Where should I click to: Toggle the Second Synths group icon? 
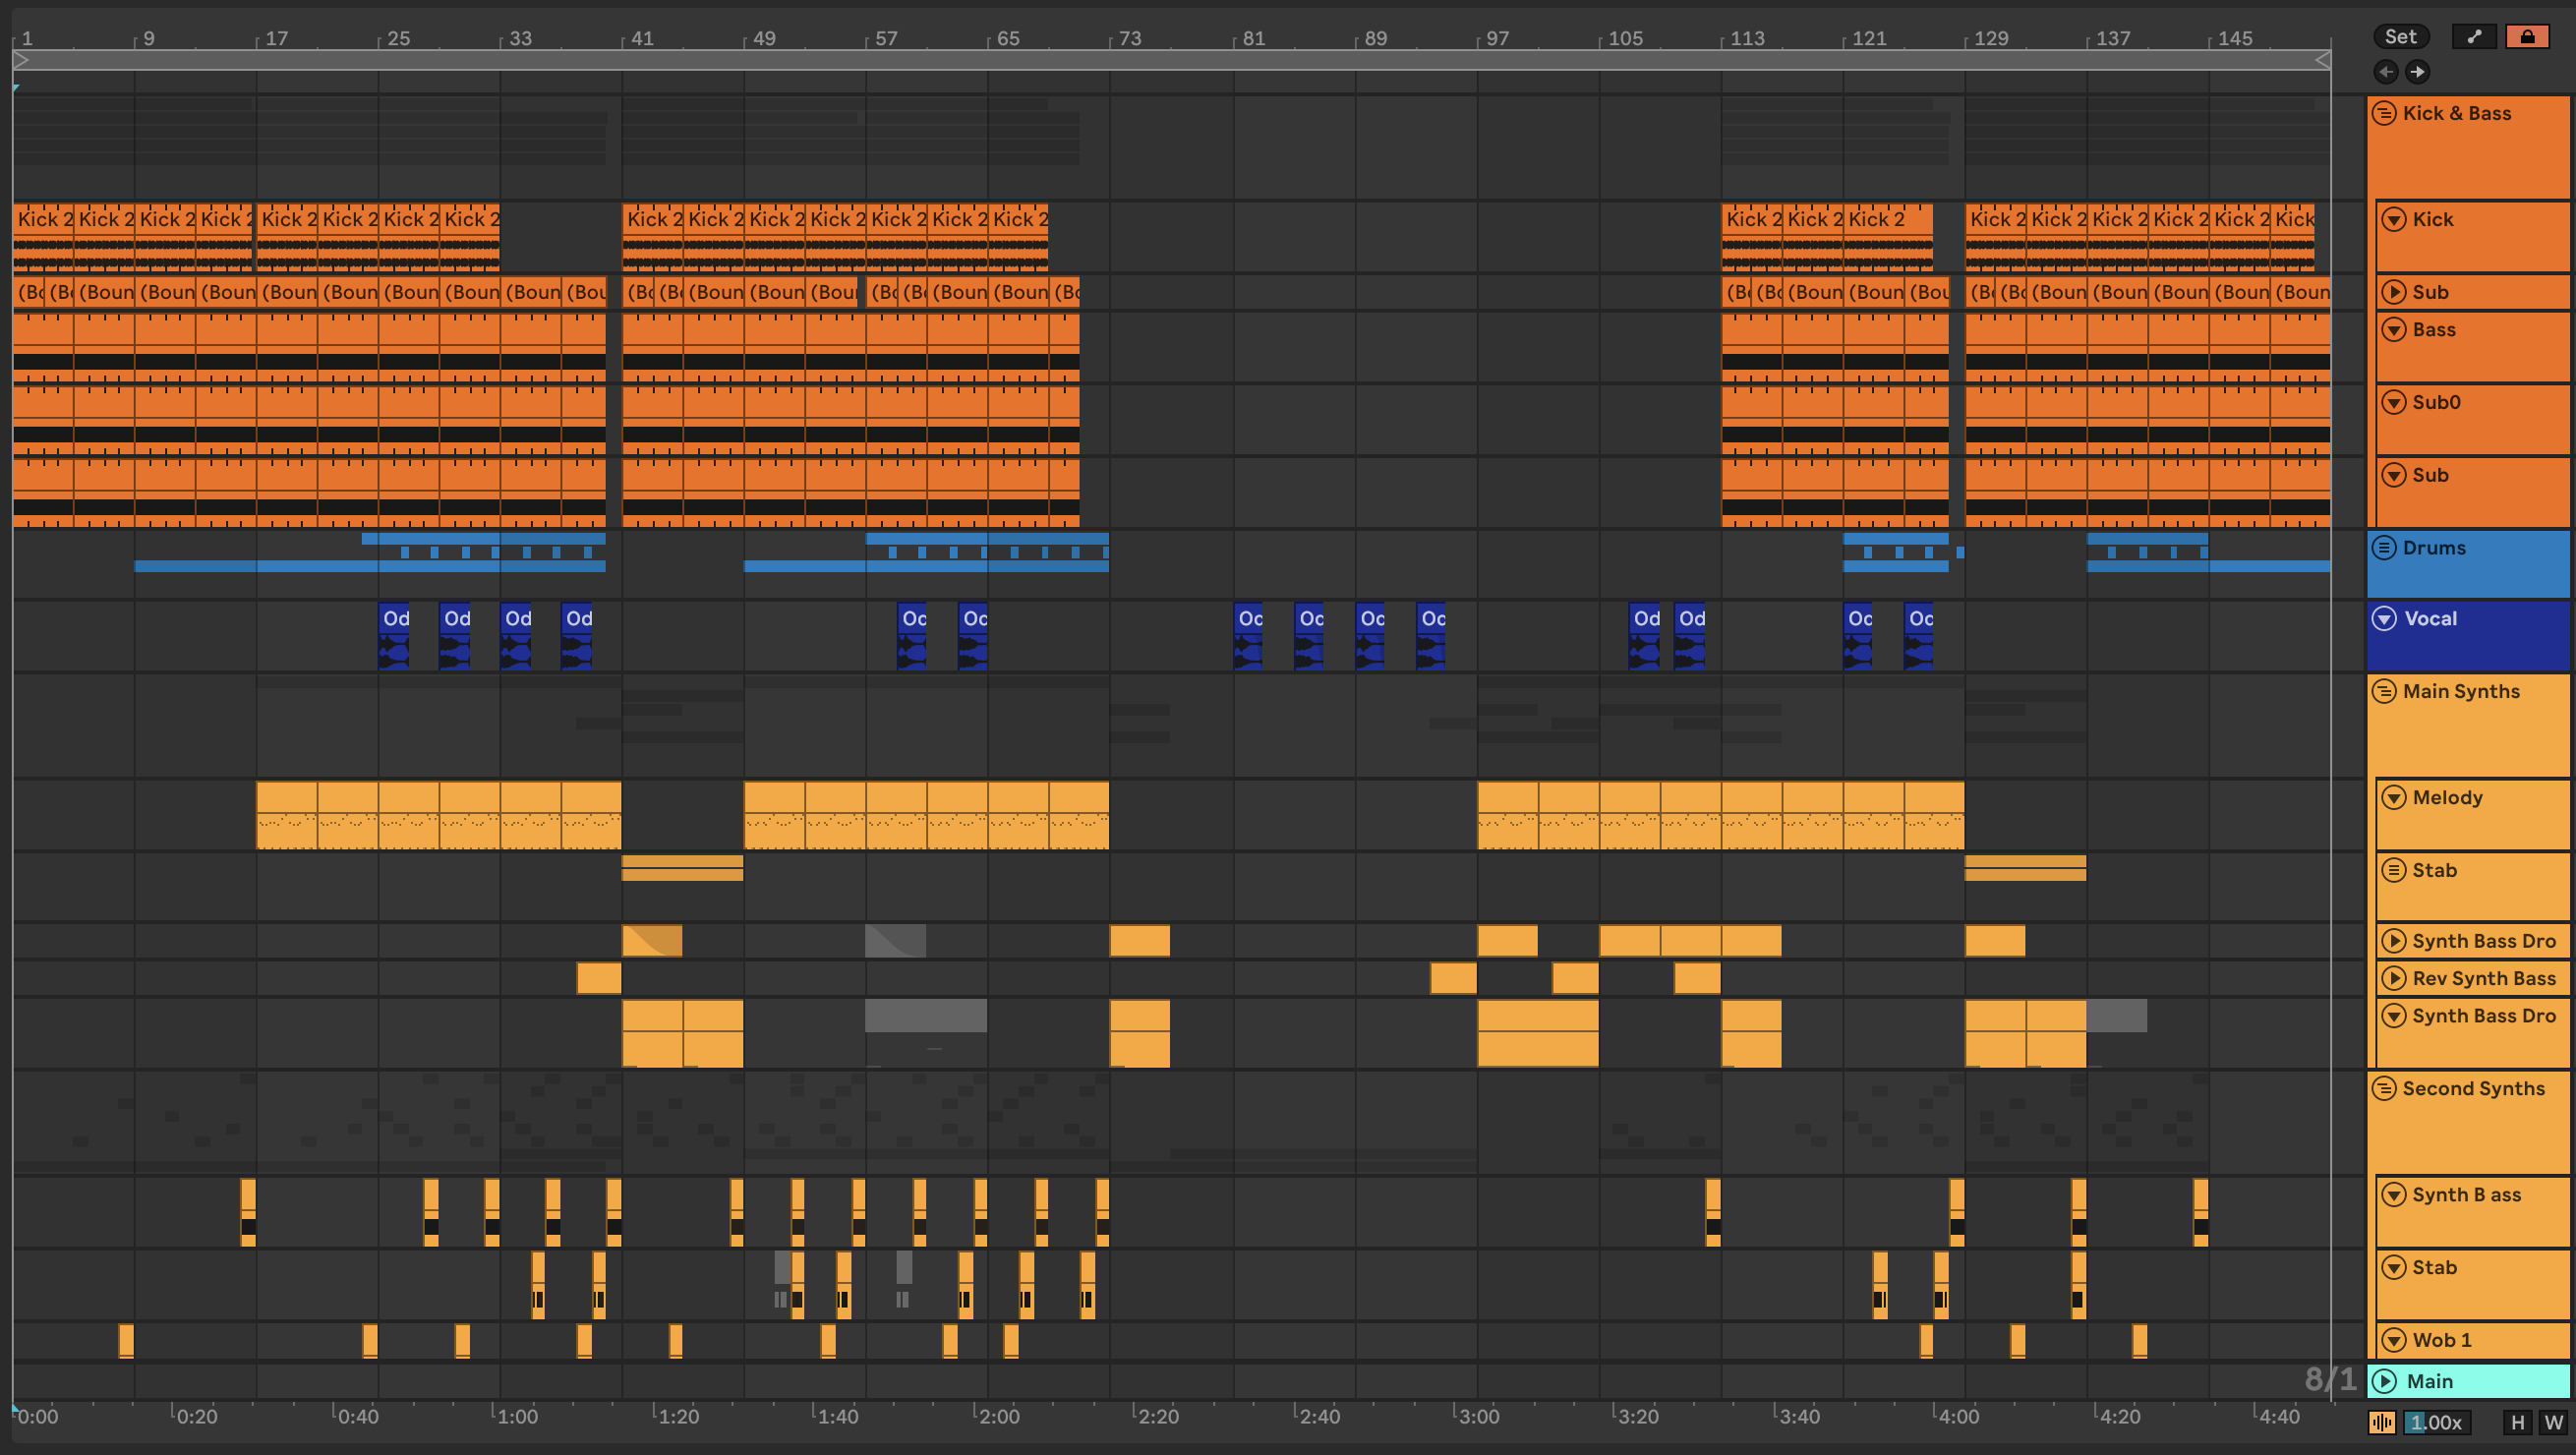(x=2385, y=1088)
